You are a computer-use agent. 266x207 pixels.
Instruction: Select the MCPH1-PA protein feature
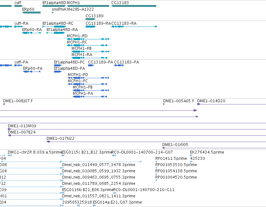[90, 97]
